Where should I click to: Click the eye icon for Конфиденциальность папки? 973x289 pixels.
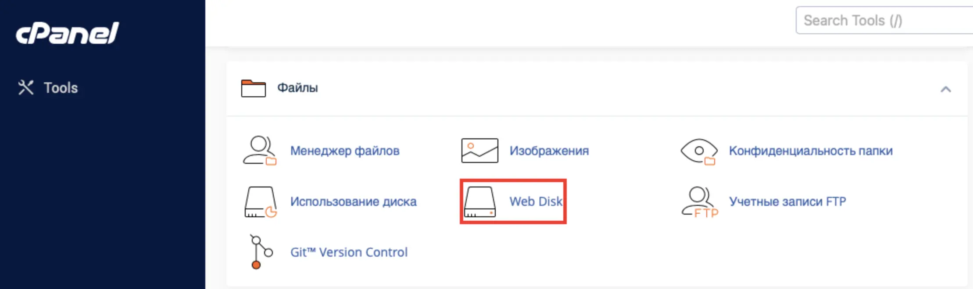point(699,152)
